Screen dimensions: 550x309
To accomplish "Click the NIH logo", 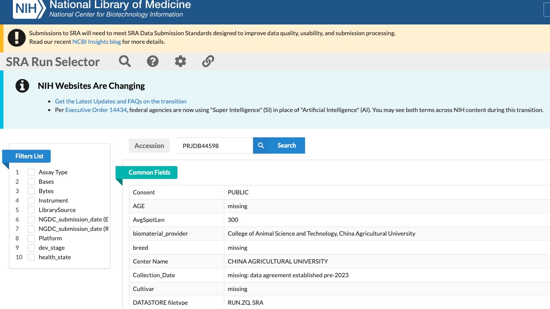I will [29, 9].
